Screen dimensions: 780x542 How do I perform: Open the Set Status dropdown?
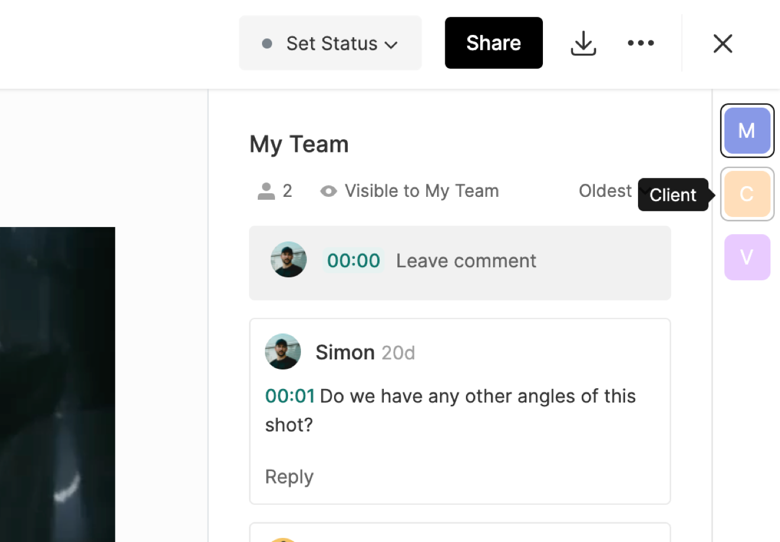(x=331, y=43)
